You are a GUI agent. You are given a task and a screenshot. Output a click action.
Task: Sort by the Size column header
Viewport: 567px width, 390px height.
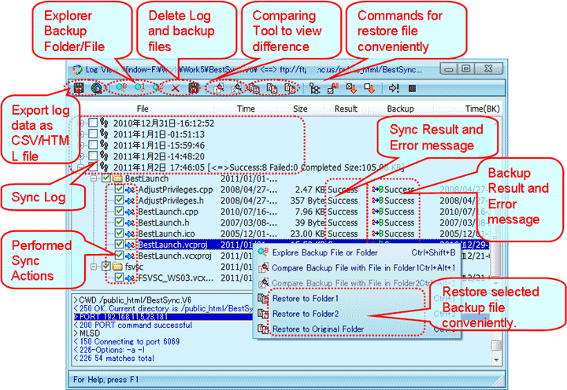(x=300, y=109)
